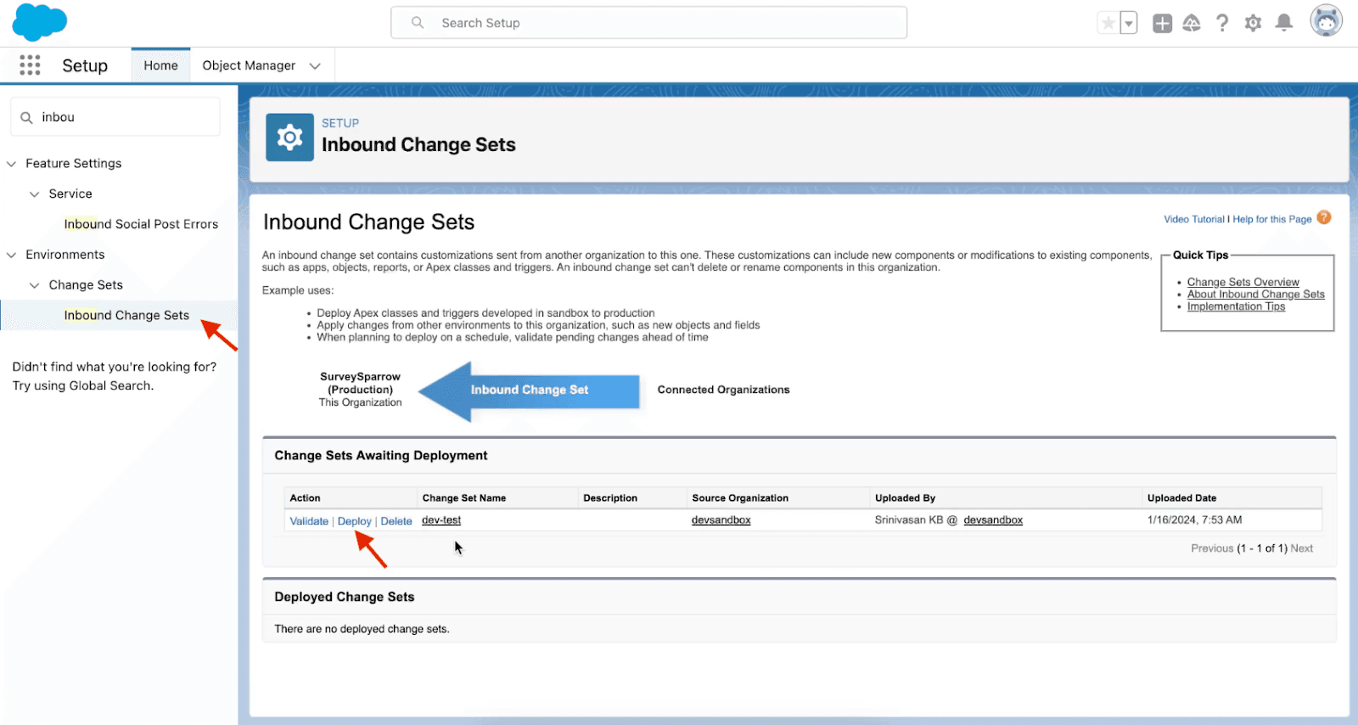
Task: Open the Trailhead guidance icon
Action: pos(1192,23)
